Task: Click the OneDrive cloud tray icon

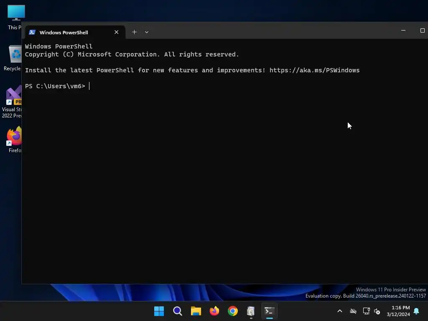Action: (x=353, y=311)
